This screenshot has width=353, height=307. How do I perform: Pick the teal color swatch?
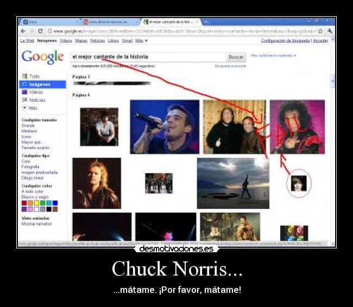(49, 203)
